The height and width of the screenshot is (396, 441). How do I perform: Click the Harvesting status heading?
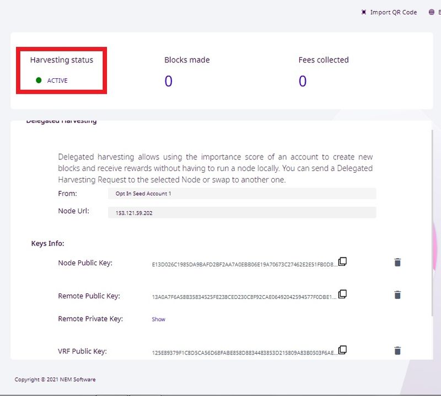62,60
